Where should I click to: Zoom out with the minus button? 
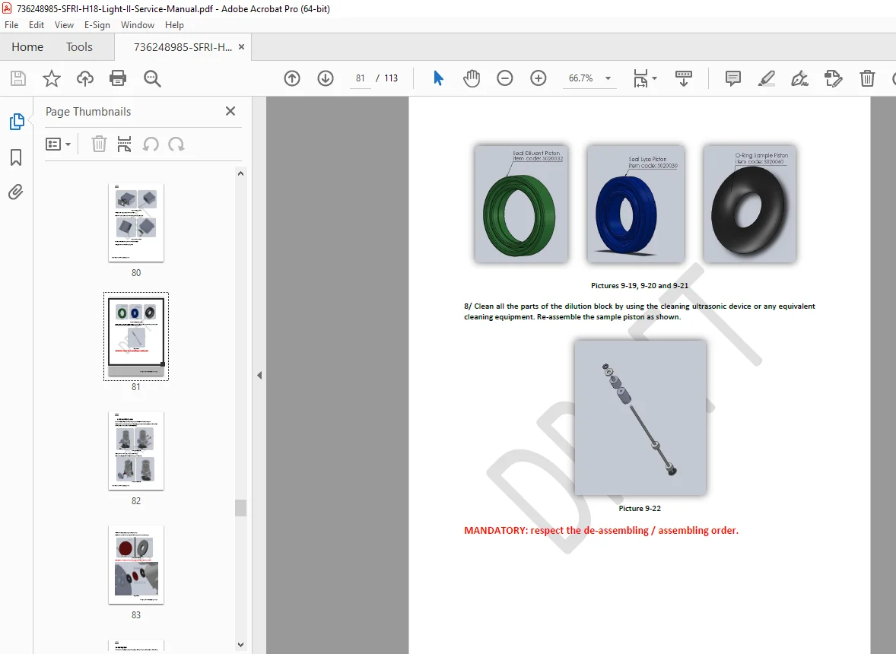pyautogui.click(x=504, y=78)
